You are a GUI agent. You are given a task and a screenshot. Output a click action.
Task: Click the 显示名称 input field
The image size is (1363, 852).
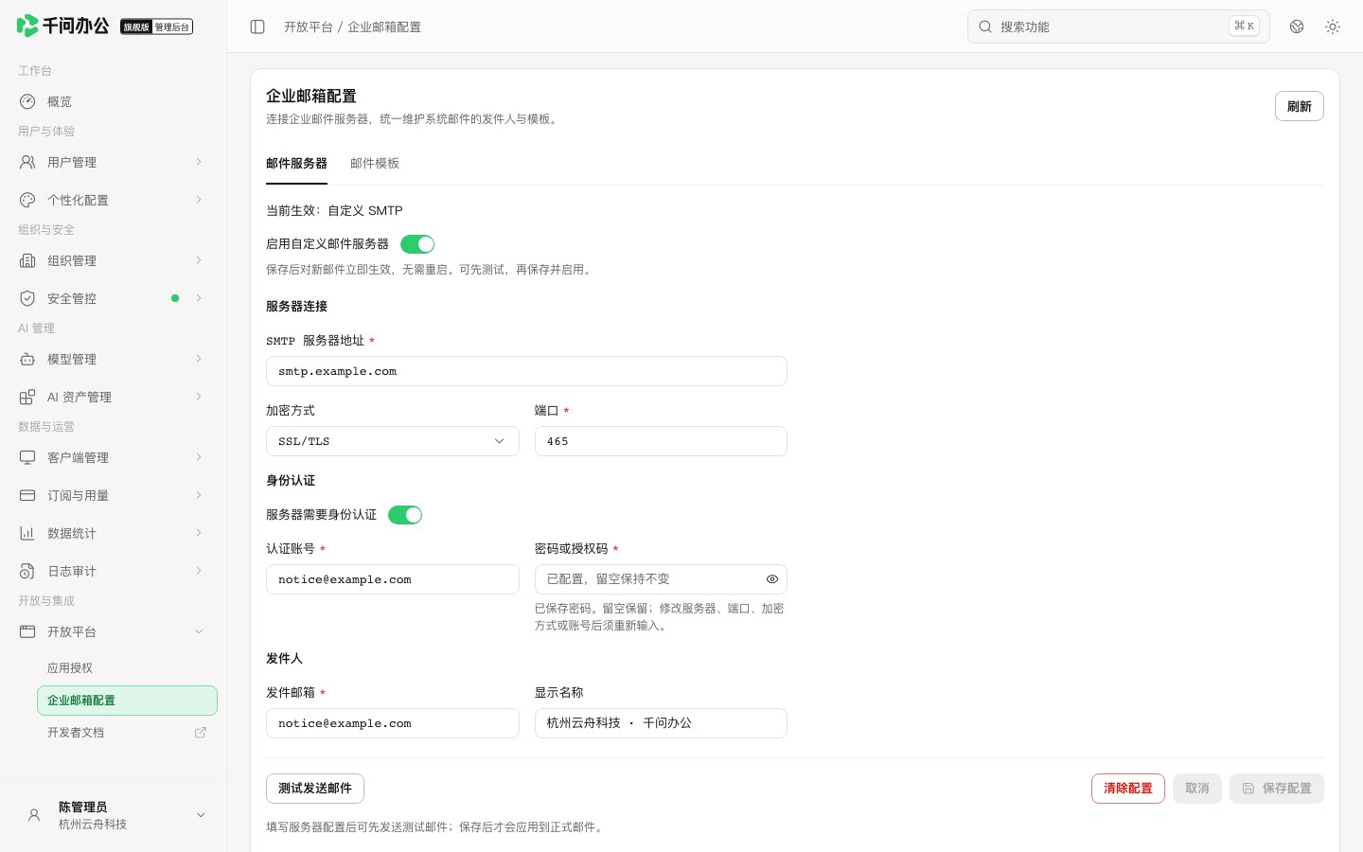(x=661, y=723)
